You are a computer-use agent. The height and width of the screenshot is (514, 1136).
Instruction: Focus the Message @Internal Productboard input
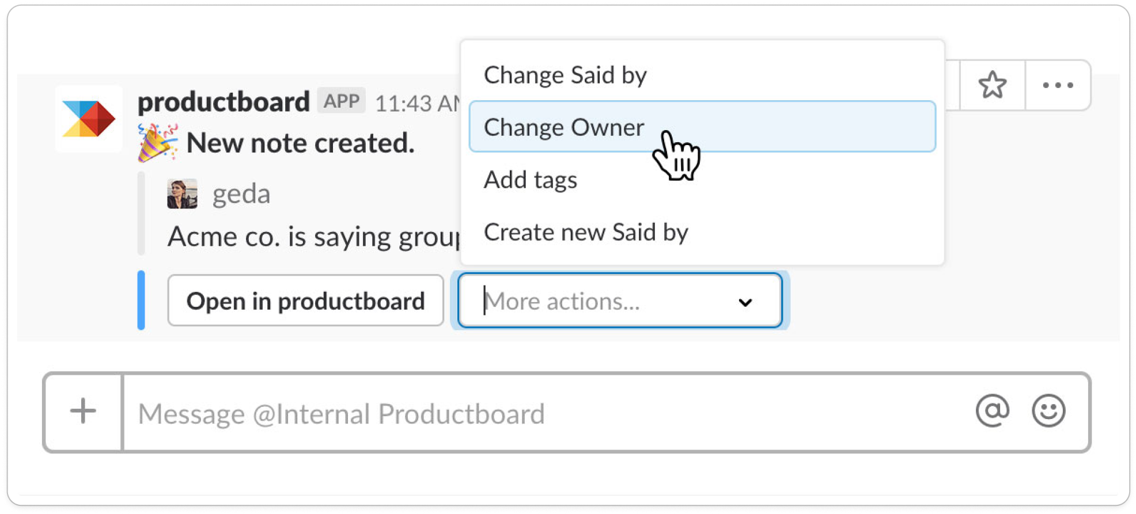pyautogui.click(x=547, y=413)
